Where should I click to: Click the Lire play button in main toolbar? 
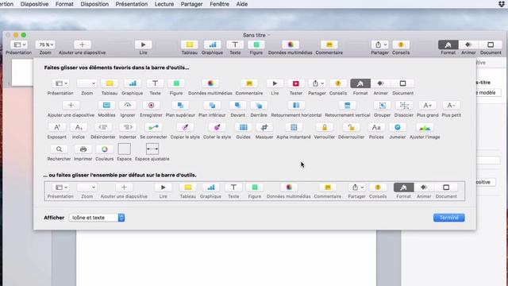[x=143, y=44]
